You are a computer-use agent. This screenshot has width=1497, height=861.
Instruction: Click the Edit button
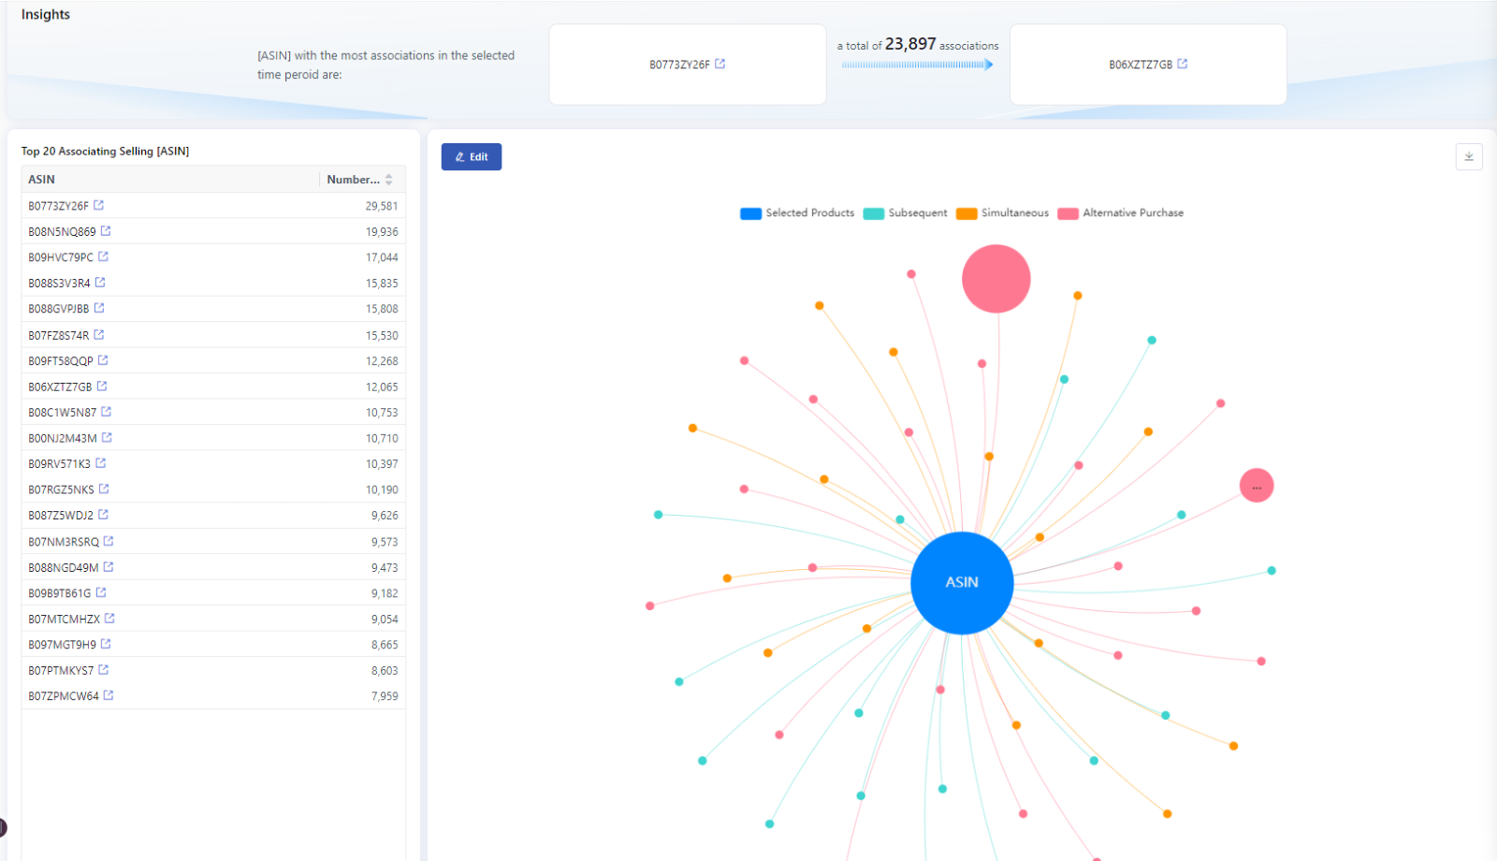pyautogui.click(x=472, y=156)
